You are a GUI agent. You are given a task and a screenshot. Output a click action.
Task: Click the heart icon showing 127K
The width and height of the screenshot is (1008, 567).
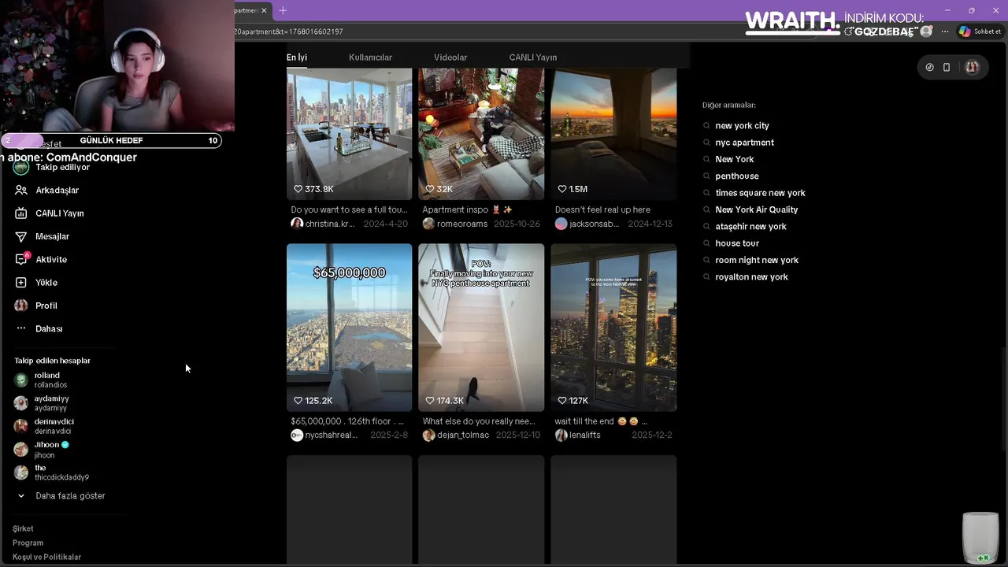(x=562, y=401)
